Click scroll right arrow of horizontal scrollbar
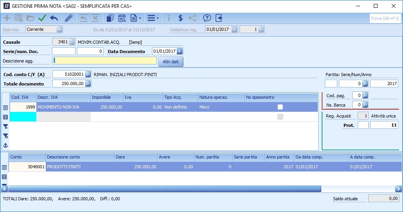The height and width of the screenshot is (212, 403). [398, 189]
